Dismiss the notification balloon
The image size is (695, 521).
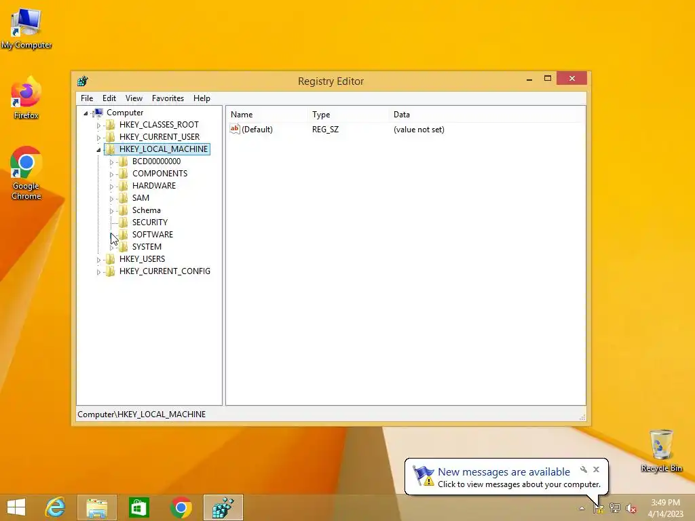click(596, 469)
